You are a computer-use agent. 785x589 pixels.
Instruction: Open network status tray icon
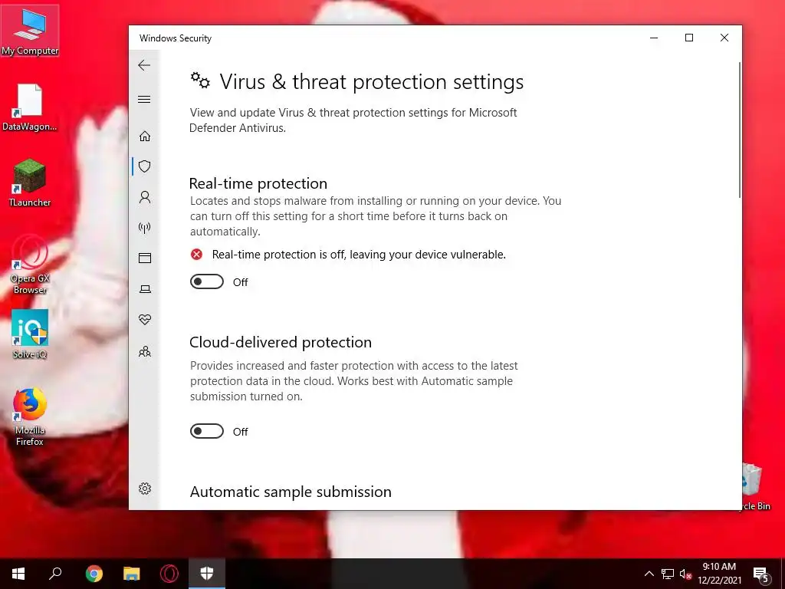(x=668, y=574)
